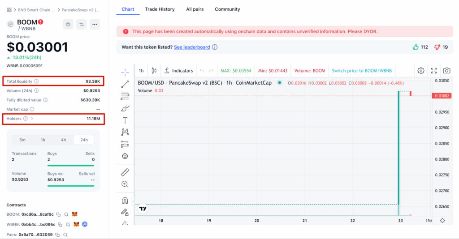Add WBNB to MetaMask via fox icon
This screenshot has height=239, width=459.
pos(76,224)
